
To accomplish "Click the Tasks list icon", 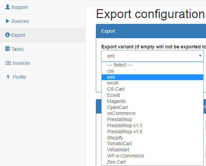I will (x=8, y=49).
